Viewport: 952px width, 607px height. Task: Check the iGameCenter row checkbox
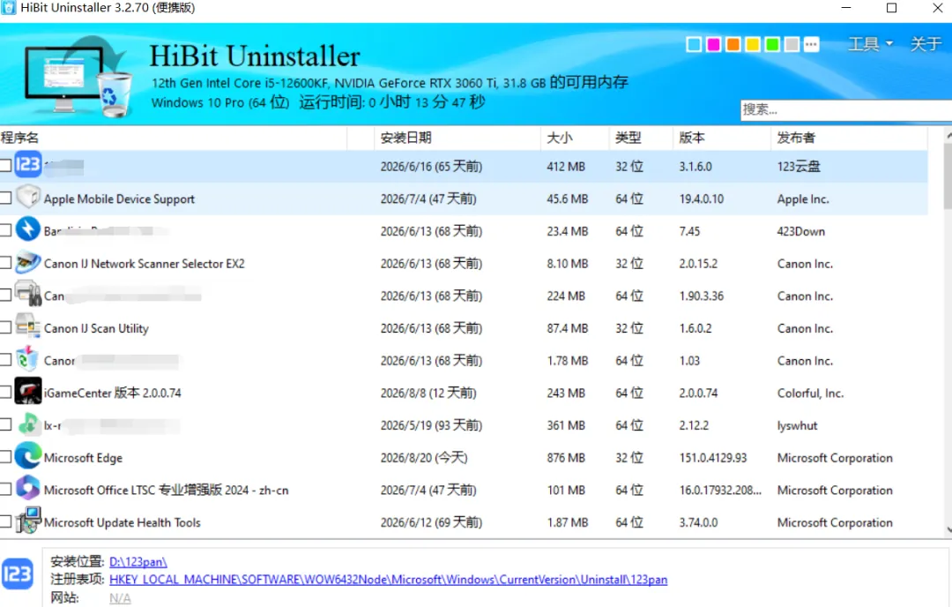pyautogui.click(x=5, y=392)
